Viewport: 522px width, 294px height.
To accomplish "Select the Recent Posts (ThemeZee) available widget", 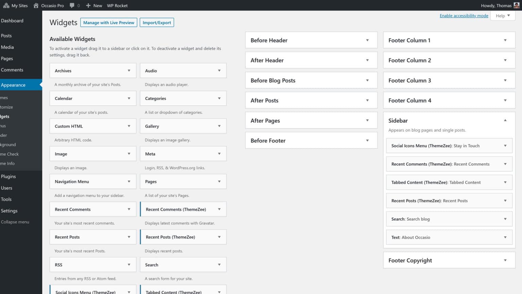I will click(183, 237).
